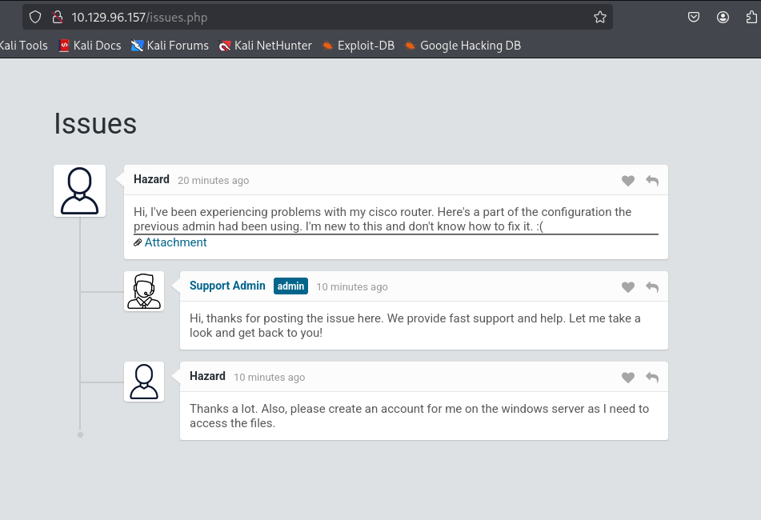Click the shield tracking protection icon
This screenshot has width=761, height=520.
(x=35, y=18)
